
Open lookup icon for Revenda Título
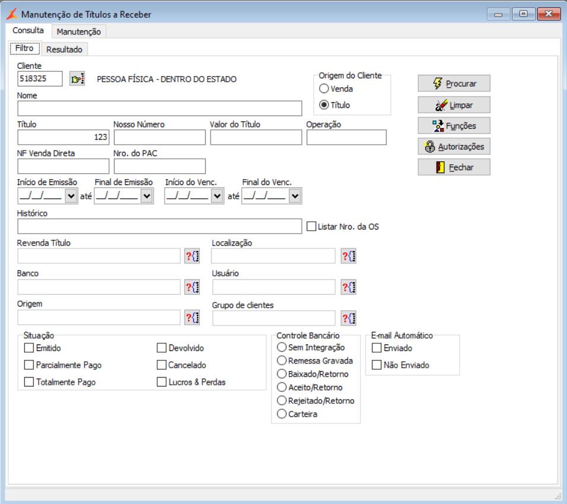pos(192,256)
